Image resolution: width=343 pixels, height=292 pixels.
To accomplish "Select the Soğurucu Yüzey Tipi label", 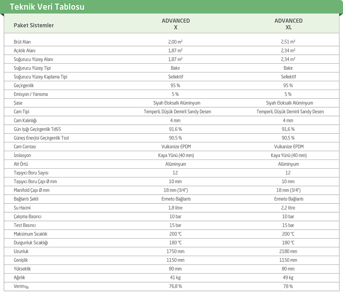I will point(32,68).
